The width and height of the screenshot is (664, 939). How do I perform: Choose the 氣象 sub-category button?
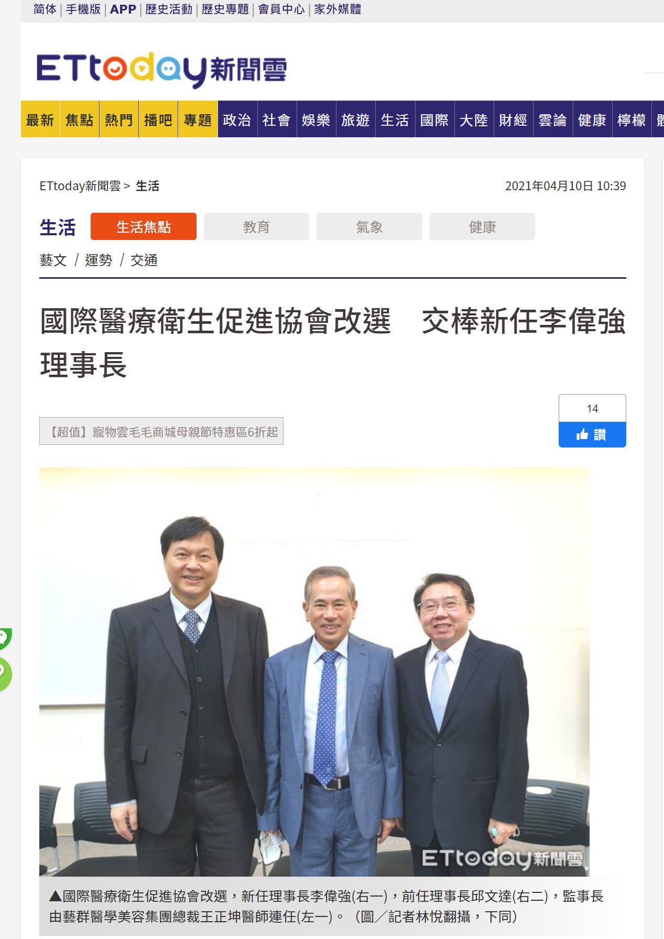click(x=369, y=226)
